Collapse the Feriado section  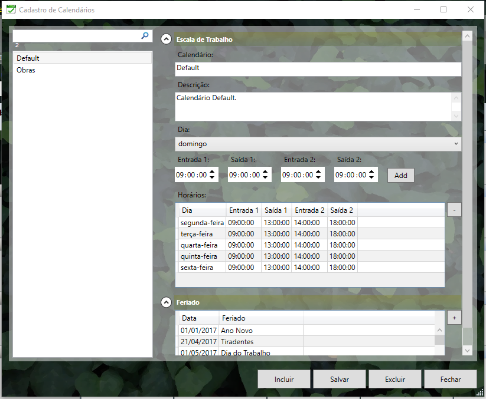click(166, 302)
